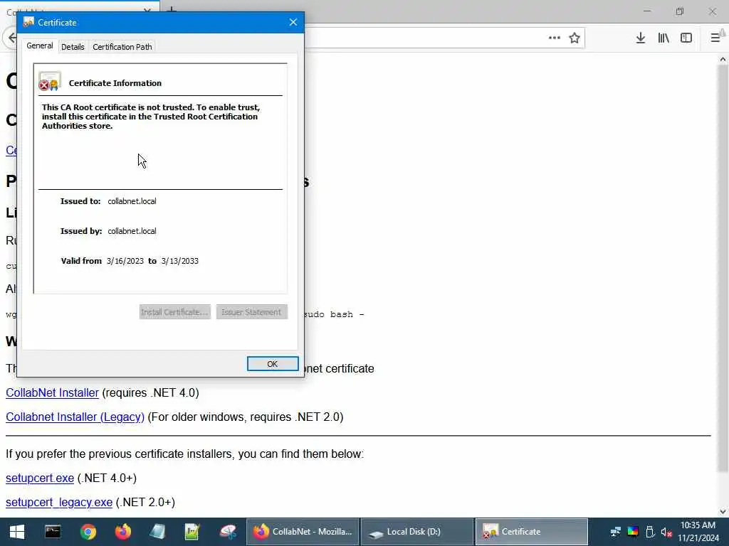Open CollabNet Installer link
The image size is (729, 546).
52,392
